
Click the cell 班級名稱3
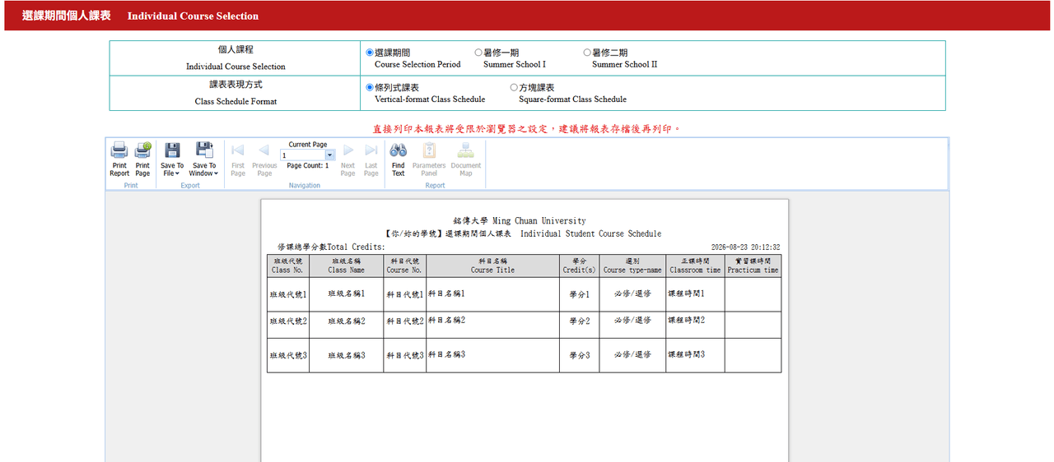(x=346, y=355)
